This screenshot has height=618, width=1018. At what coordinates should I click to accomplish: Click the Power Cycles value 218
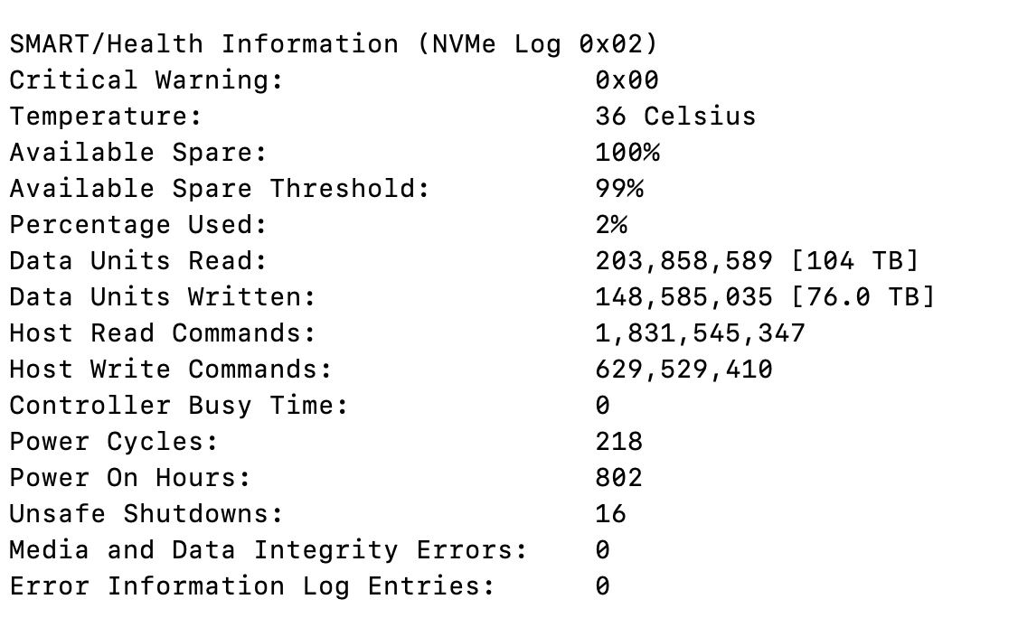coord(618,442)
